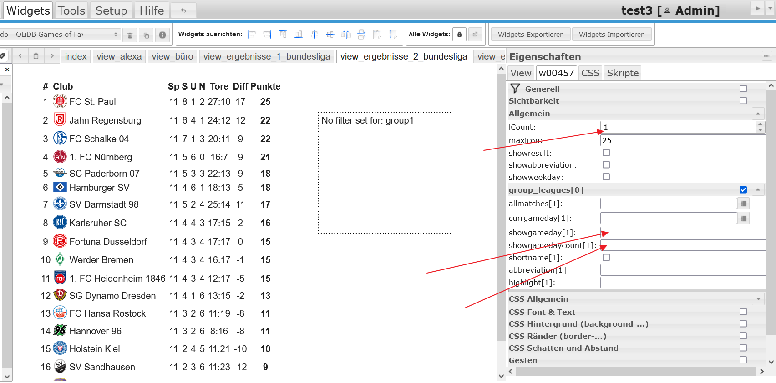Open the Tools menu tab
Screen dimensions: 776x383
pos(71,10)
